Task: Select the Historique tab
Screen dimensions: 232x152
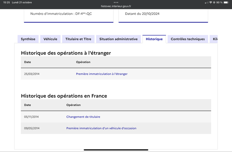Action: click(154, 39)
